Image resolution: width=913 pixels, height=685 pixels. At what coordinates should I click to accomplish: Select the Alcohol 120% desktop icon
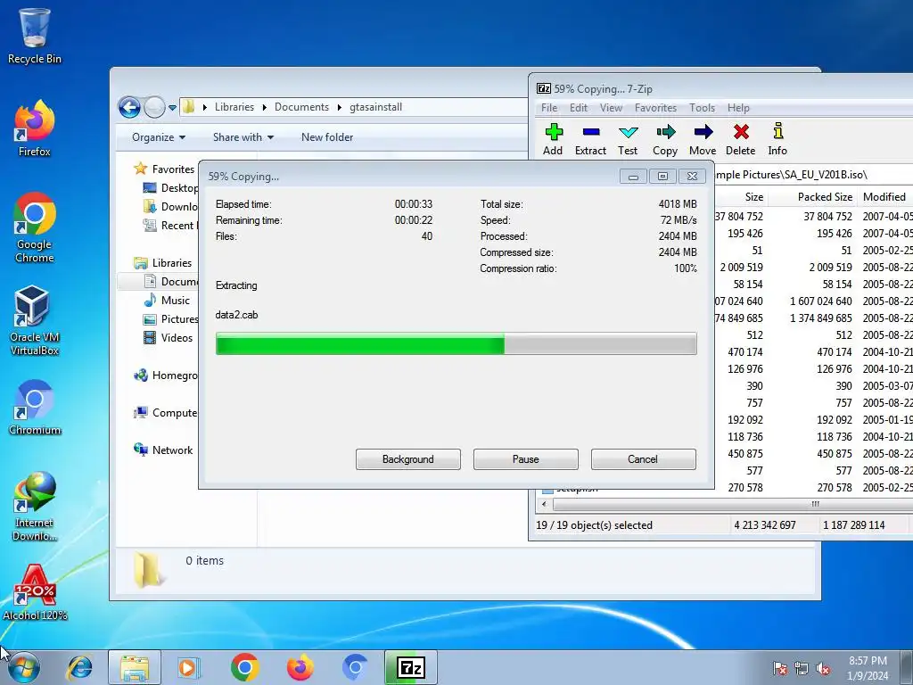pyautogui.click(x=35, y=592)
